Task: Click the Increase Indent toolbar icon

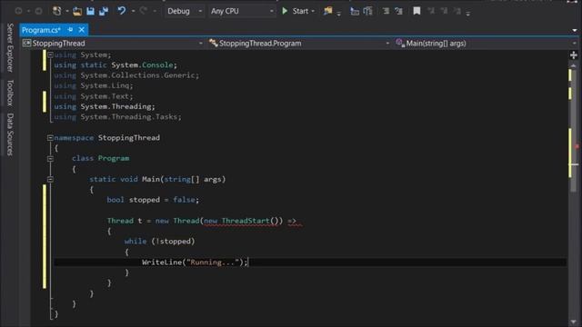Action: [367, 11]
